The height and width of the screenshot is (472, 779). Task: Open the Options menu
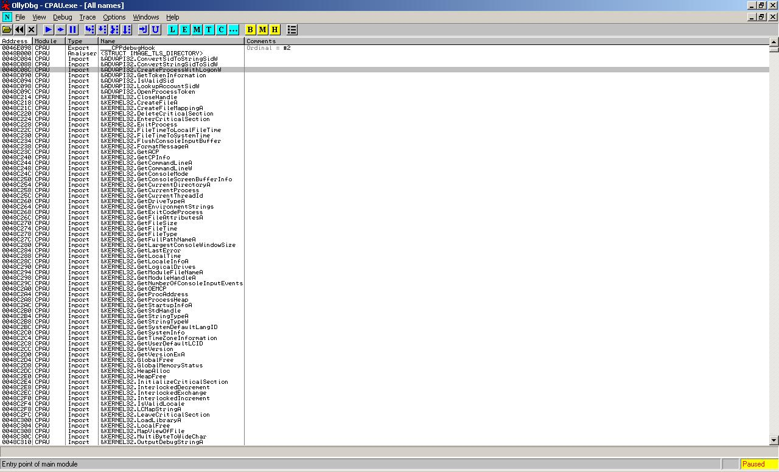coord(114,17)
